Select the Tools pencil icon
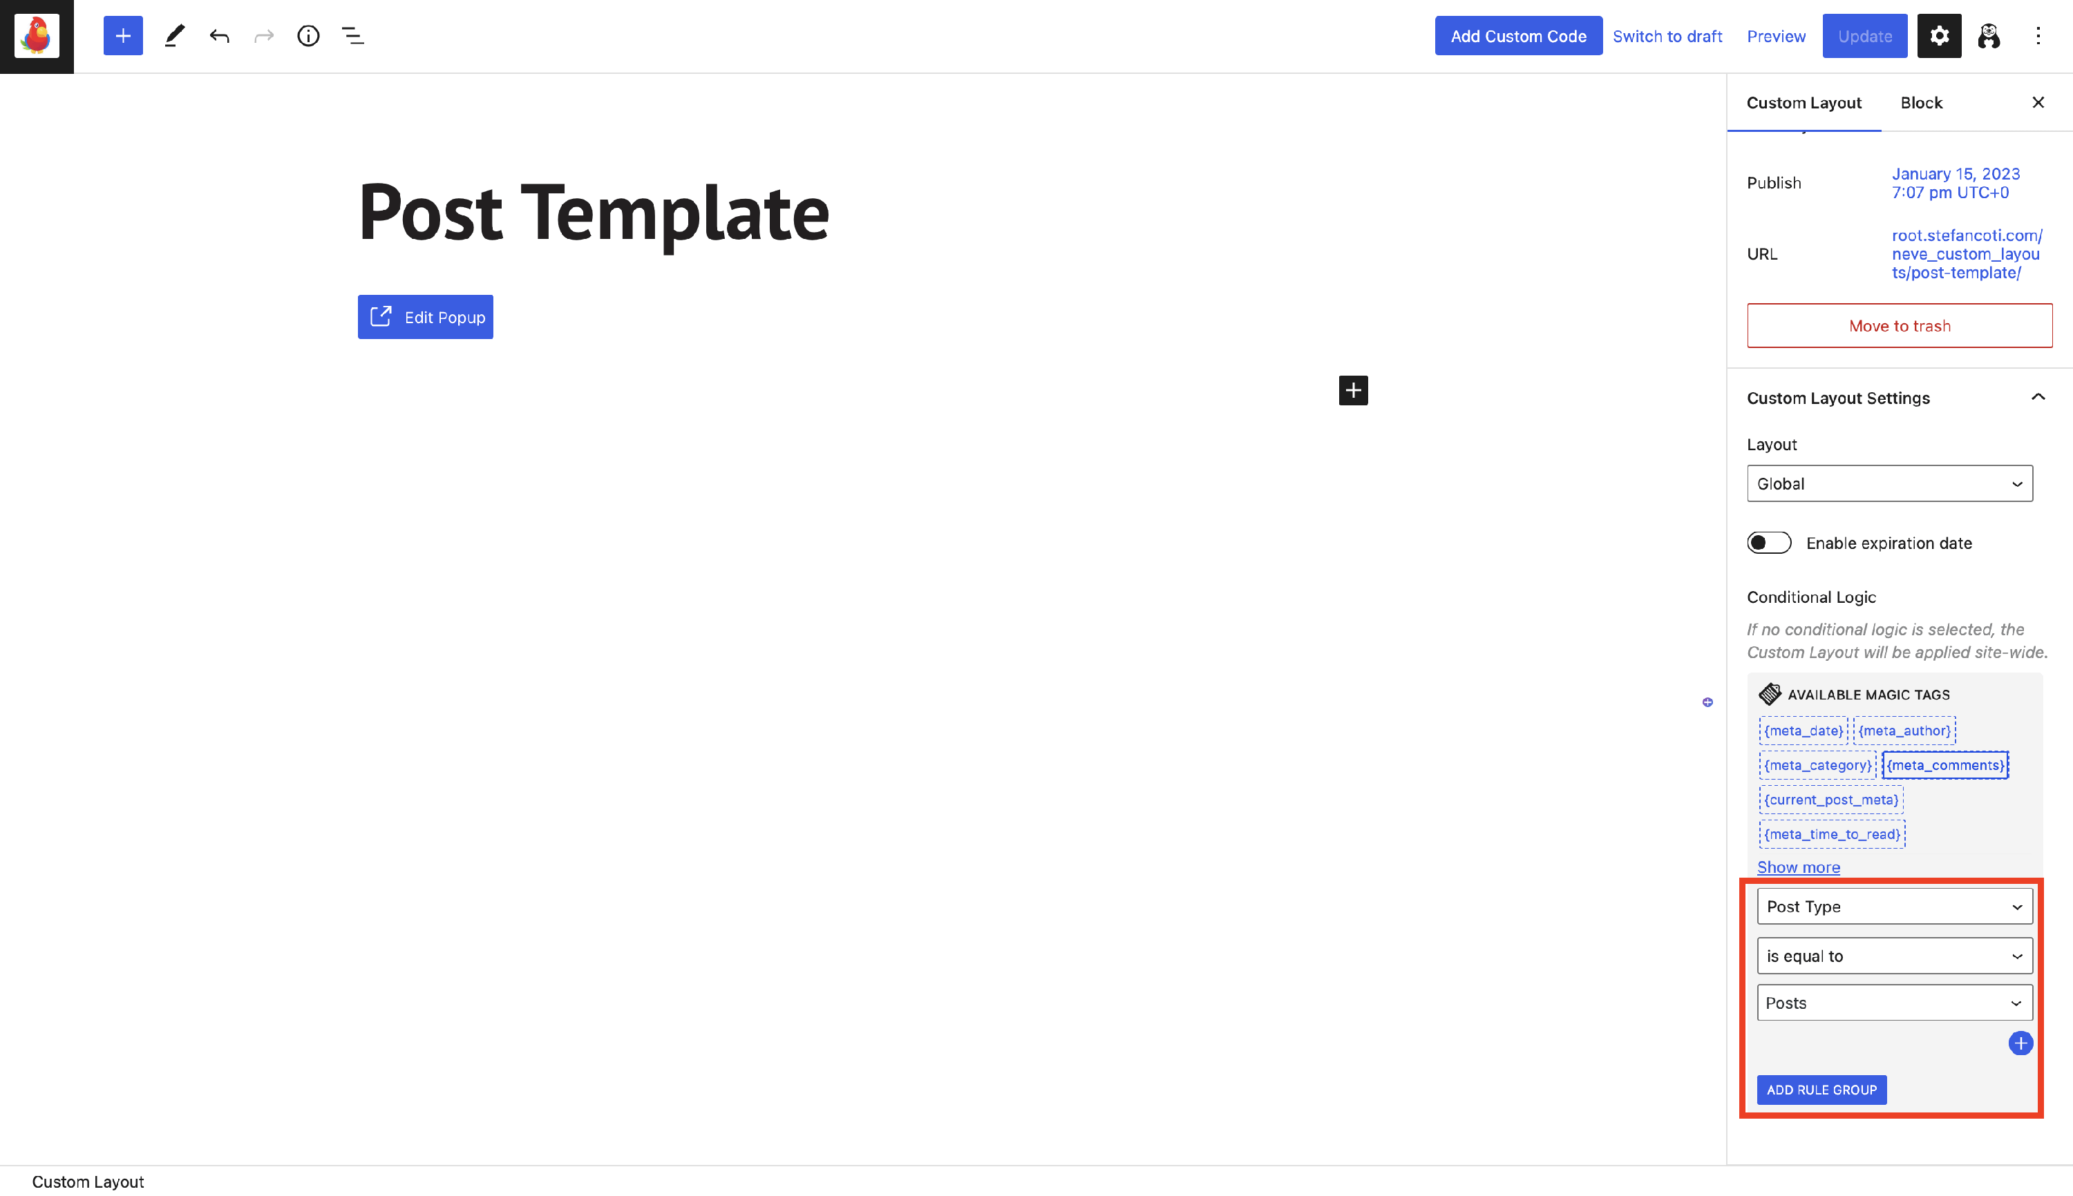Screen dimensions: 2073x1196 174,36
